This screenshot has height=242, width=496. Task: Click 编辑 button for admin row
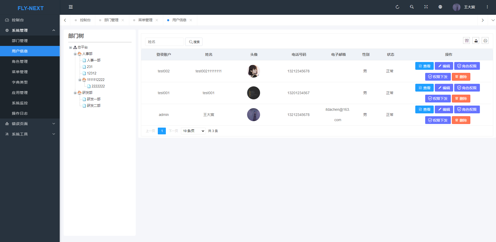(444, 109)
